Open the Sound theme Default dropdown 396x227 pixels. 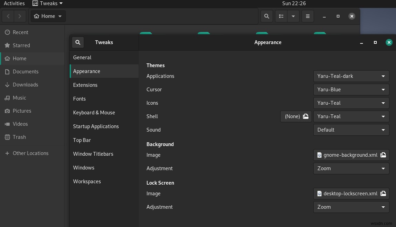point(351,130)
